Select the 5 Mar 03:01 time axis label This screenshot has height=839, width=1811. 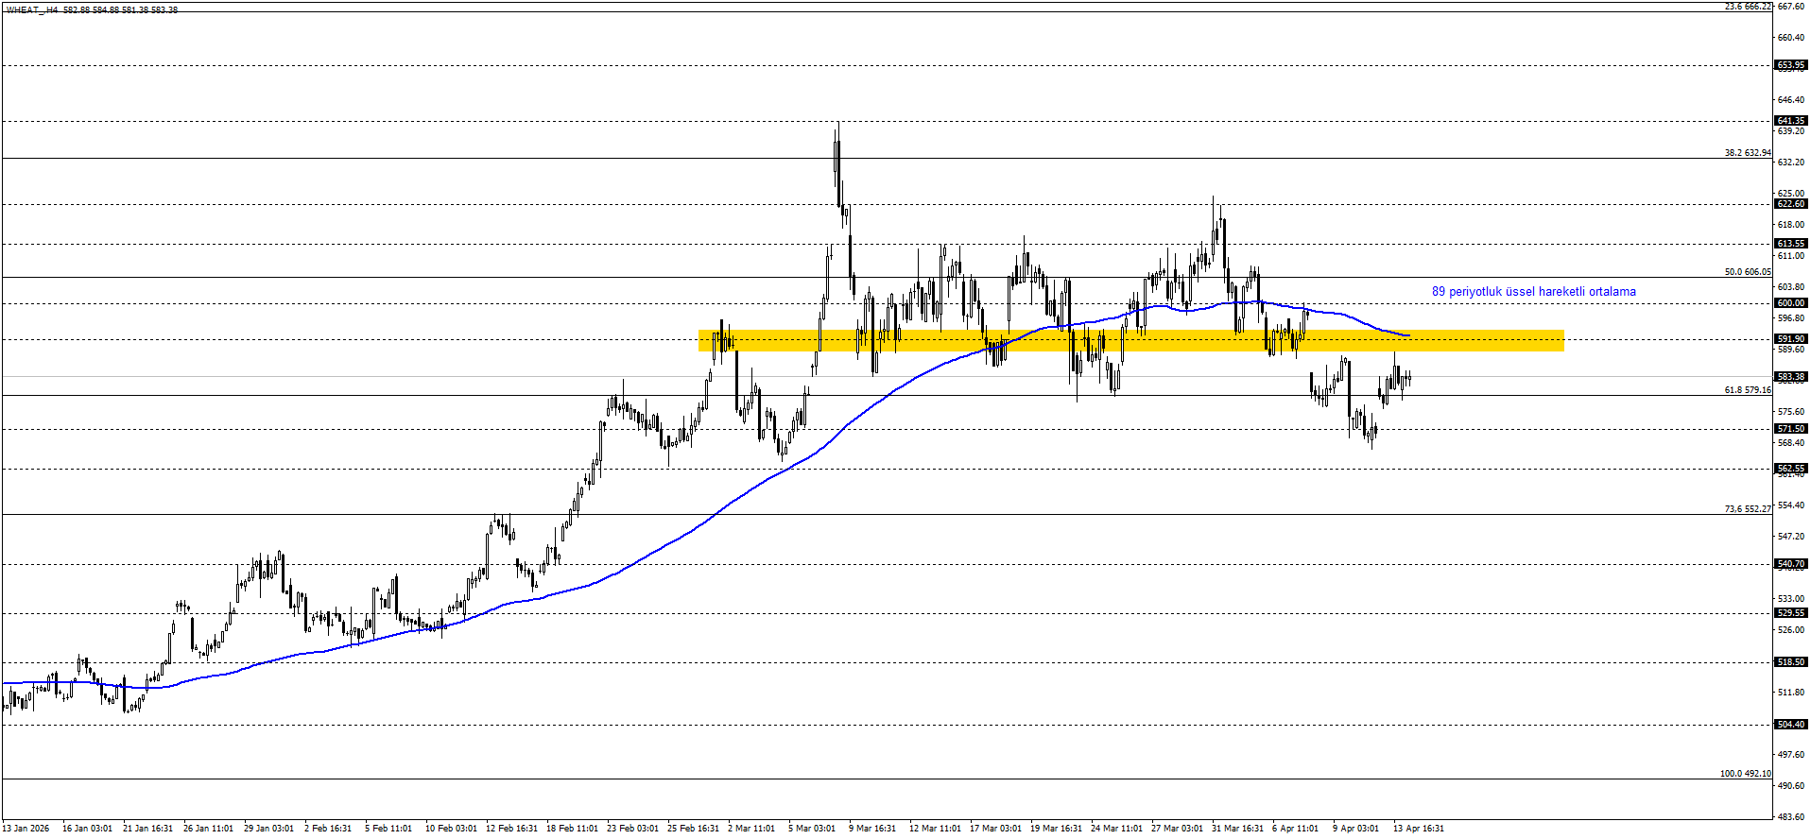click(812, 829)
